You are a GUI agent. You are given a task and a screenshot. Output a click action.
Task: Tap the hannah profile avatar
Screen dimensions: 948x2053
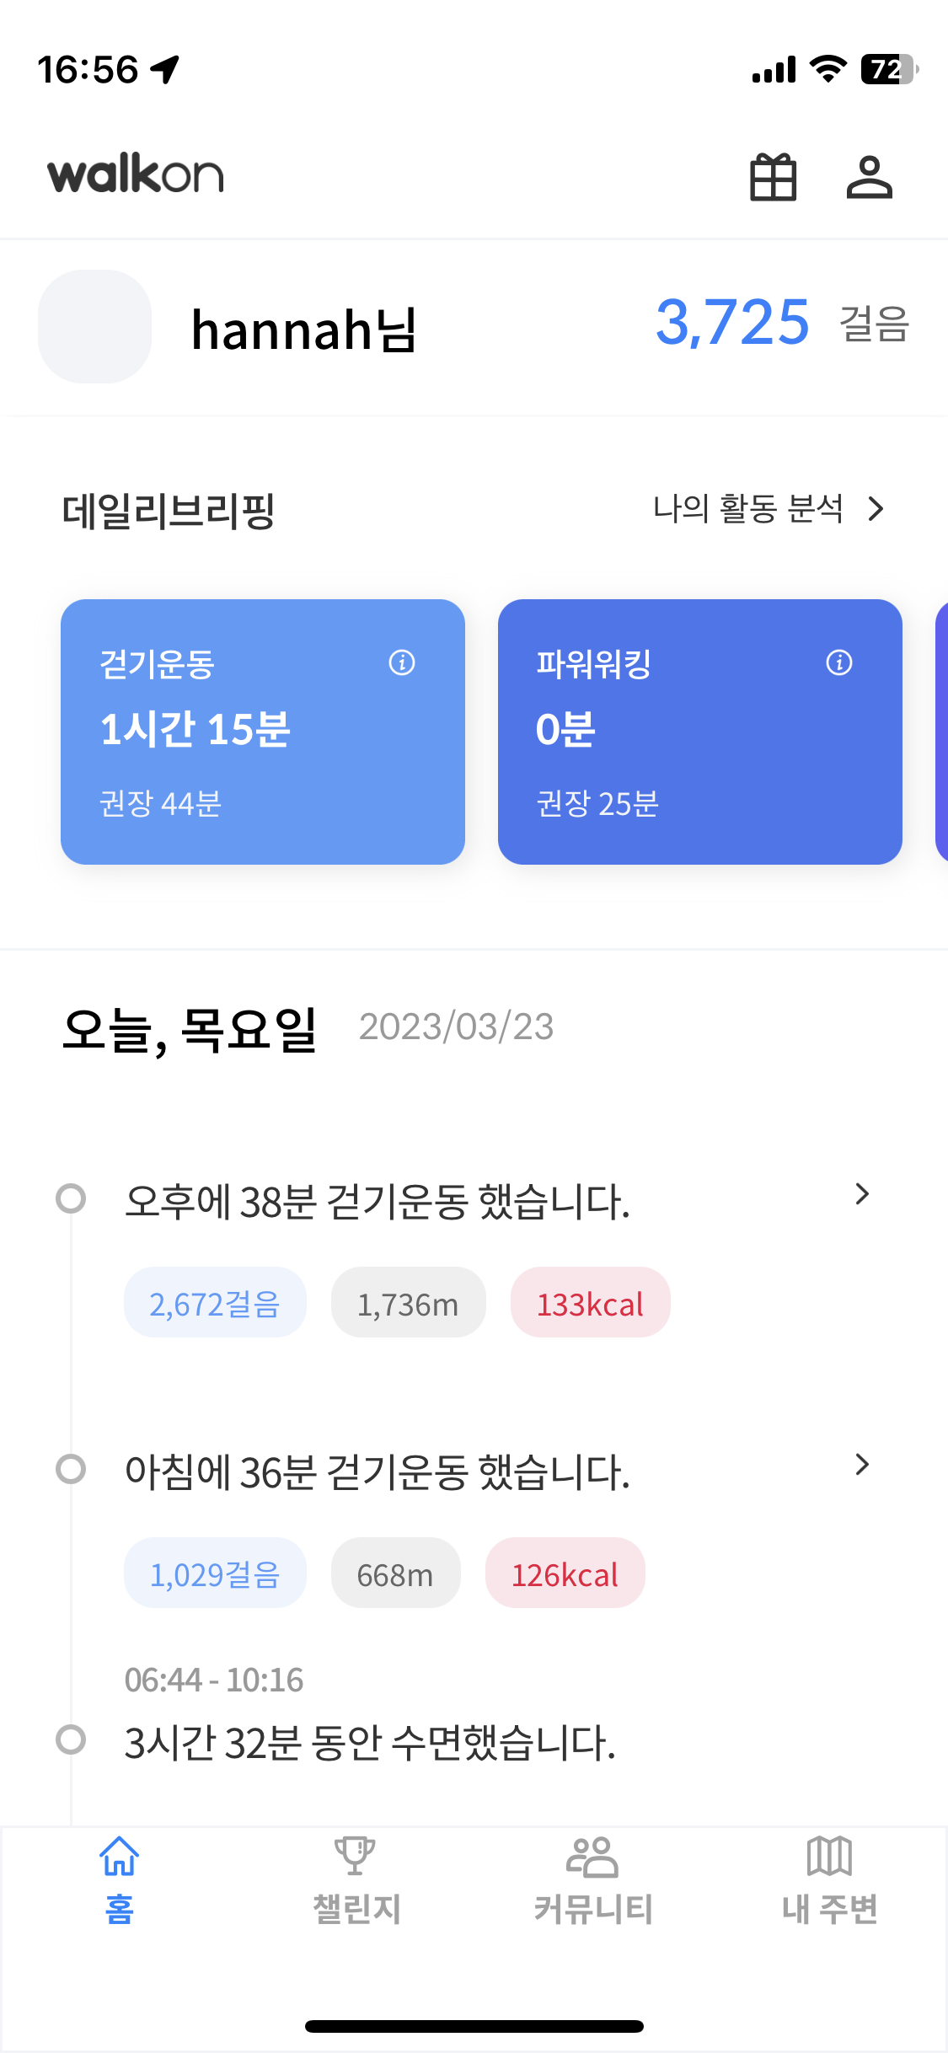point(94,327)
